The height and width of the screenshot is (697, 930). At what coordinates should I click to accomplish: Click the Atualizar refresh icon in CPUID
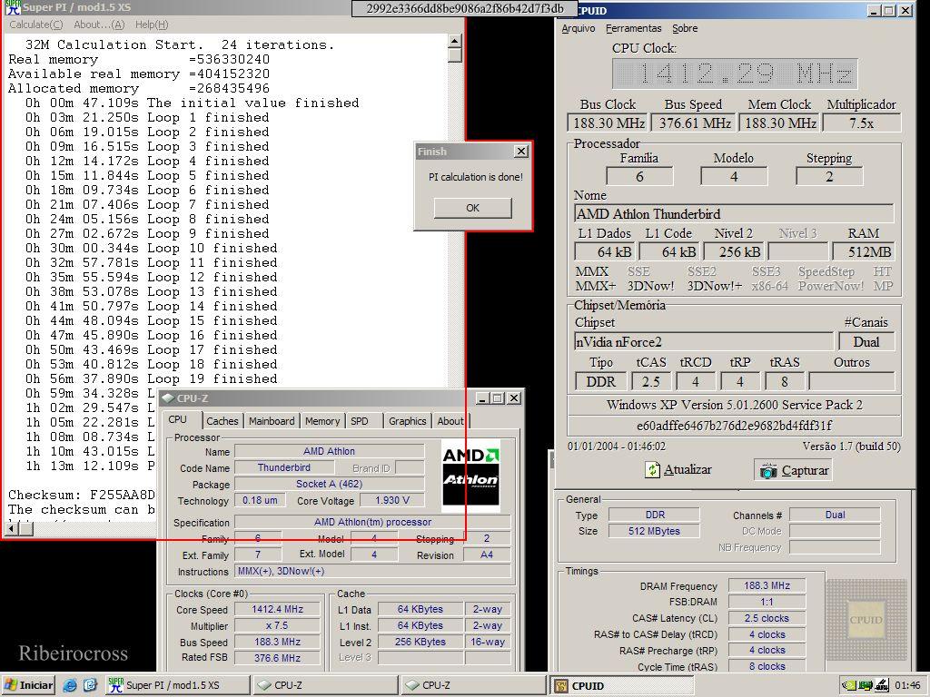(x=652, y=470)
